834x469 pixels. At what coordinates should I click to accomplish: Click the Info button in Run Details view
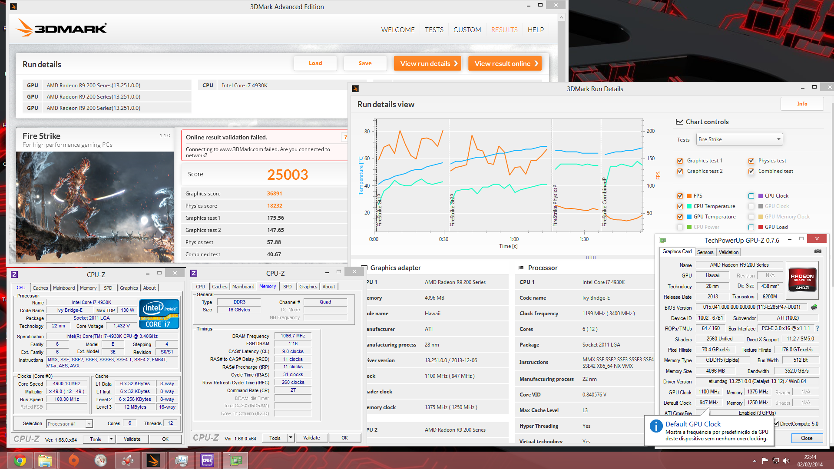(802, 104)
